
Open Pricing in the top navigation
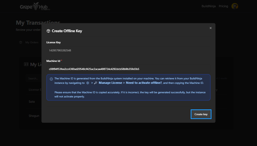point(223,6)
